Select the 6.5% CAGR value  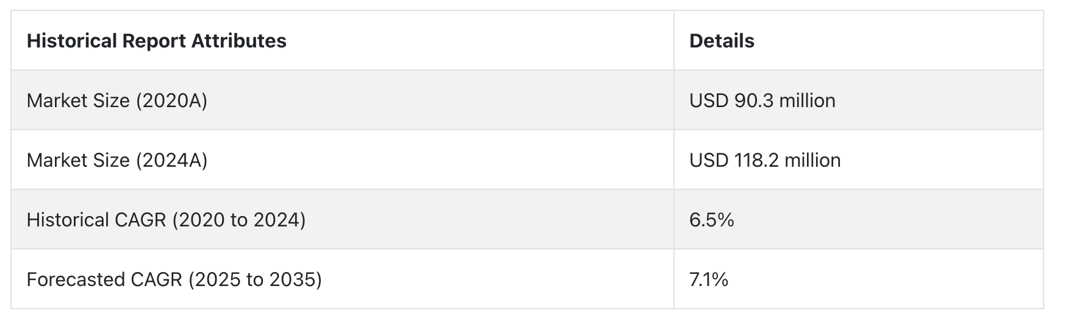point(711,220)
